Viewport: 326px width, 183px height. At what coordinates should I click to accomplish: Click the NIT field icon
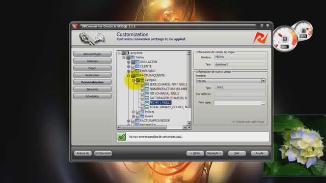(x=147, y=94)
